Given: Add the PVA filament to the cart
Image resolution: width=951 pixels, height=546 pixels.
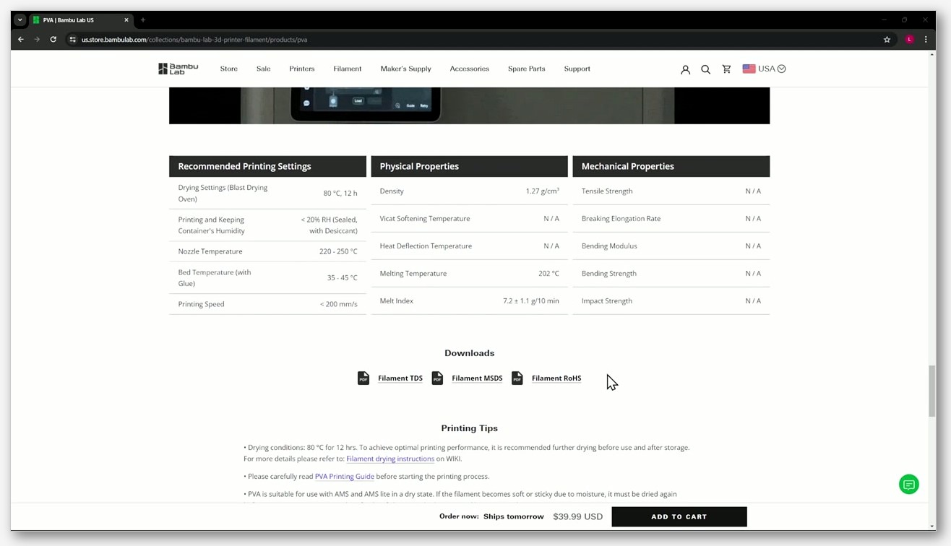Looking at the screenshot, I should pos(679,516).
